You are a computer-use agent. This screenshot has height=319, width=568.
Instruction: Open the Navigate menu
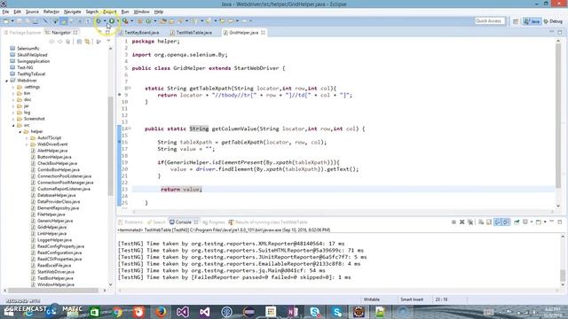click(73, 12)
